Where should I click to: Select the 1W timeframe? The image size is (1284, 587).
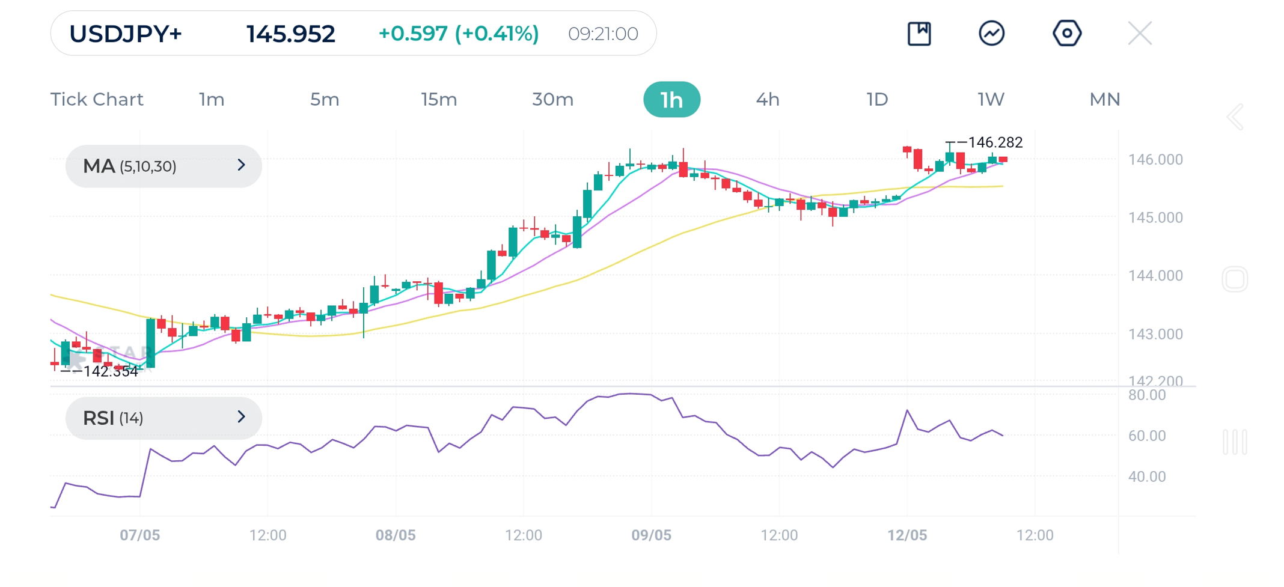(991, 99)
